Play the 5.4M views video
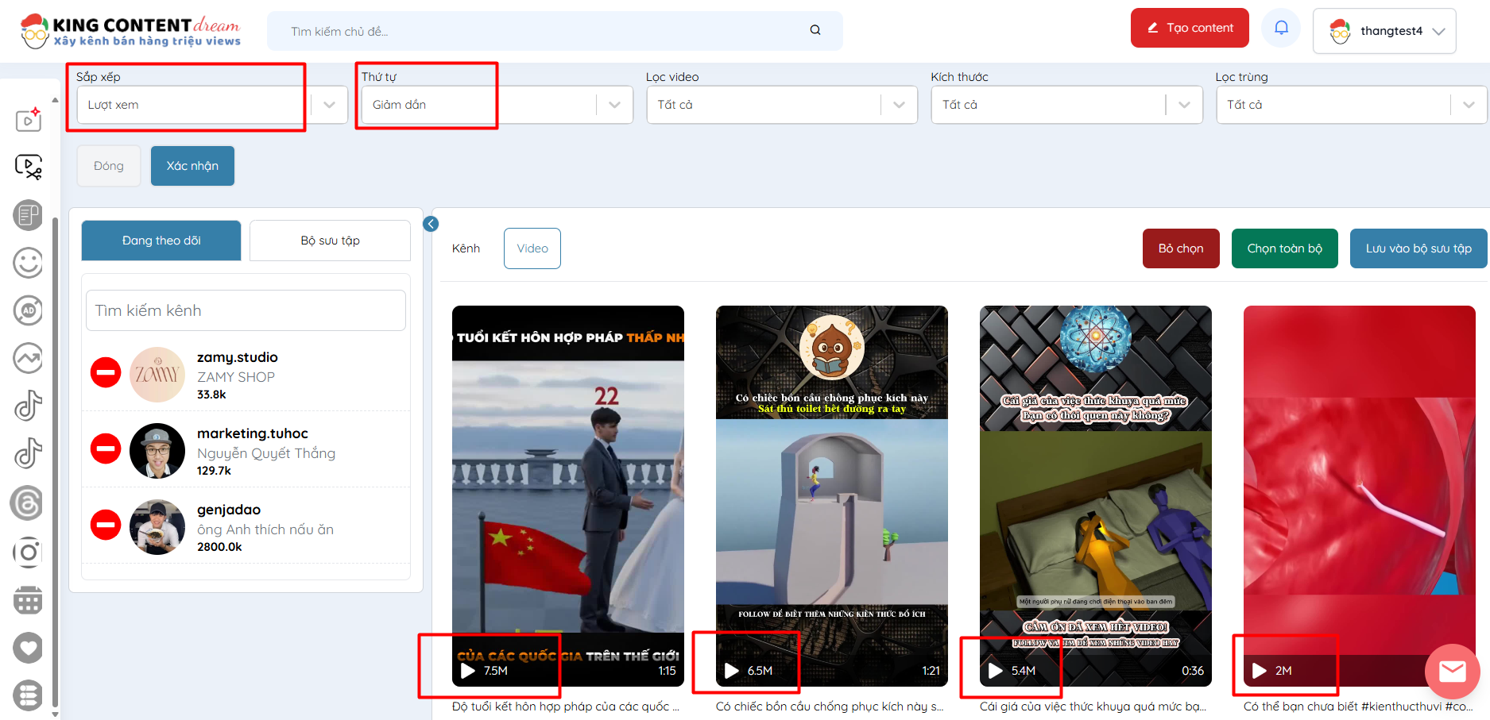Viewport: 1490px width, 720px height. 996,671
